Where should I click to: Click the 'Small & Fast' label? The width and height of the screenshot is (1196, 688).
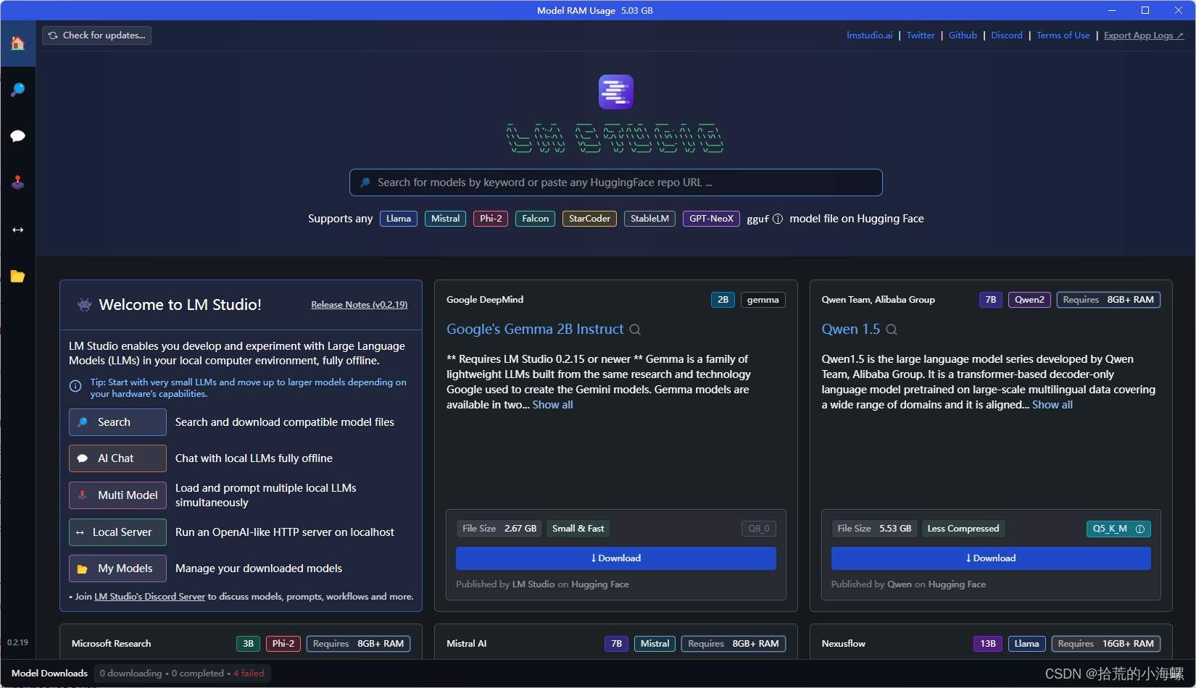tap(578, 529)
